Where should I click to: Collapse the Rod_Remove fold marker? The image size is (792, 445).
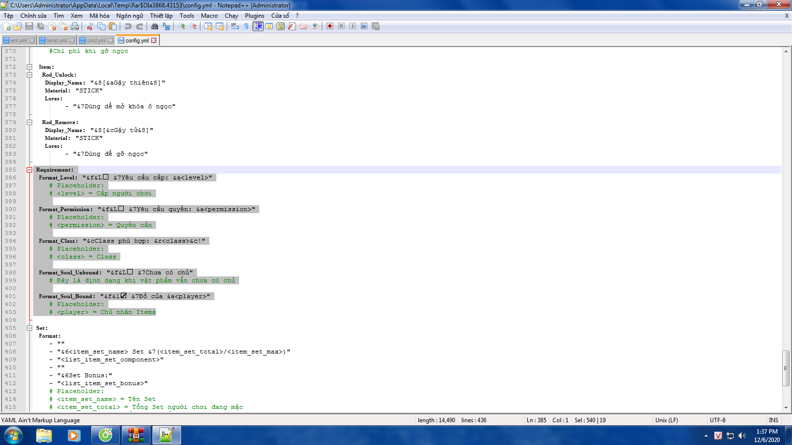click(29, 122)
